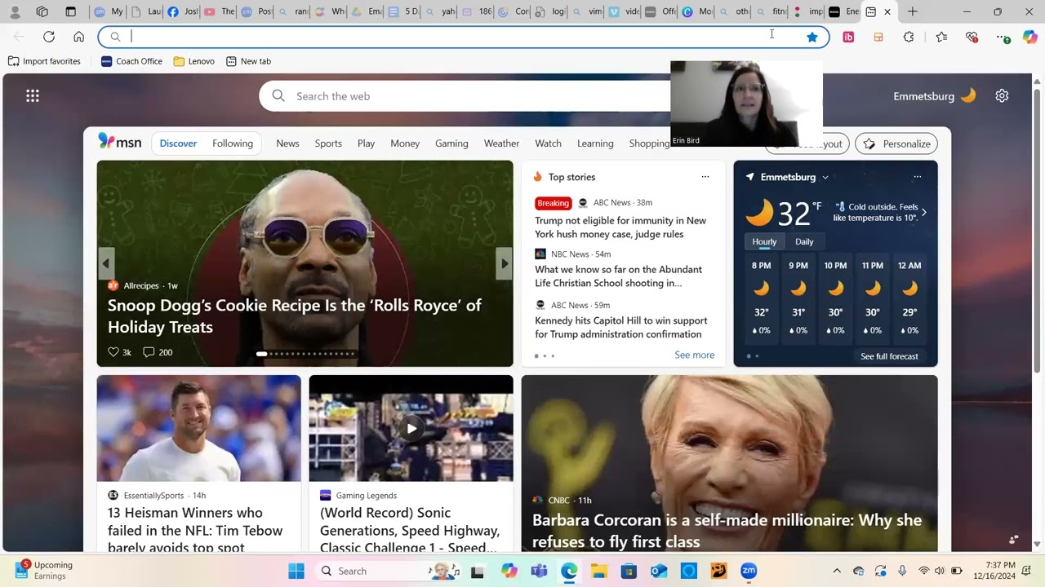The width and height of the screenshot is (1045, 587).
Task: Open the taskbar clock showing 7:37 PM
Action: (994, 571)
